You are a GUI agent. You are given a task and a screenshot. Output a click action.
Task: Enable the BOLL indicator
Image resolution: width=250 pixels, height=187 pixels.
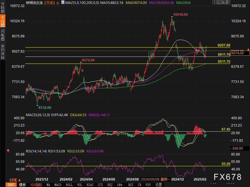coord(69,185)
